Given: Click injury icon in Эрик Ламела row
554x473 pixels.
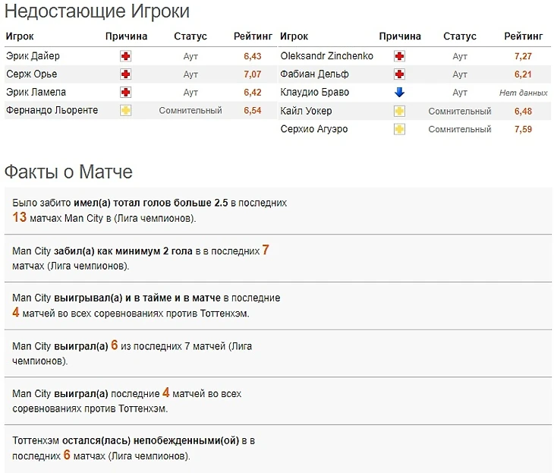Looking at the screenshot, I should [x=126, y=93].
